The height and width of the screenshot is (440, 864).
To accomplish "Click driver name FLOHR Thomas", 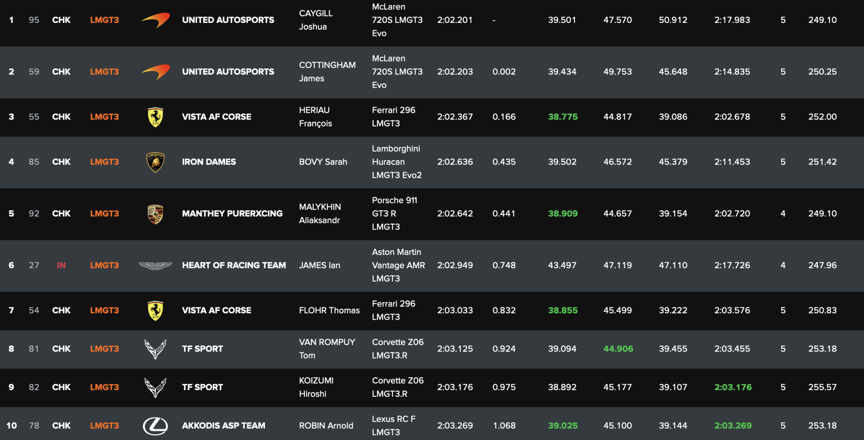I will pyautogui.click(x=329, y=310).
